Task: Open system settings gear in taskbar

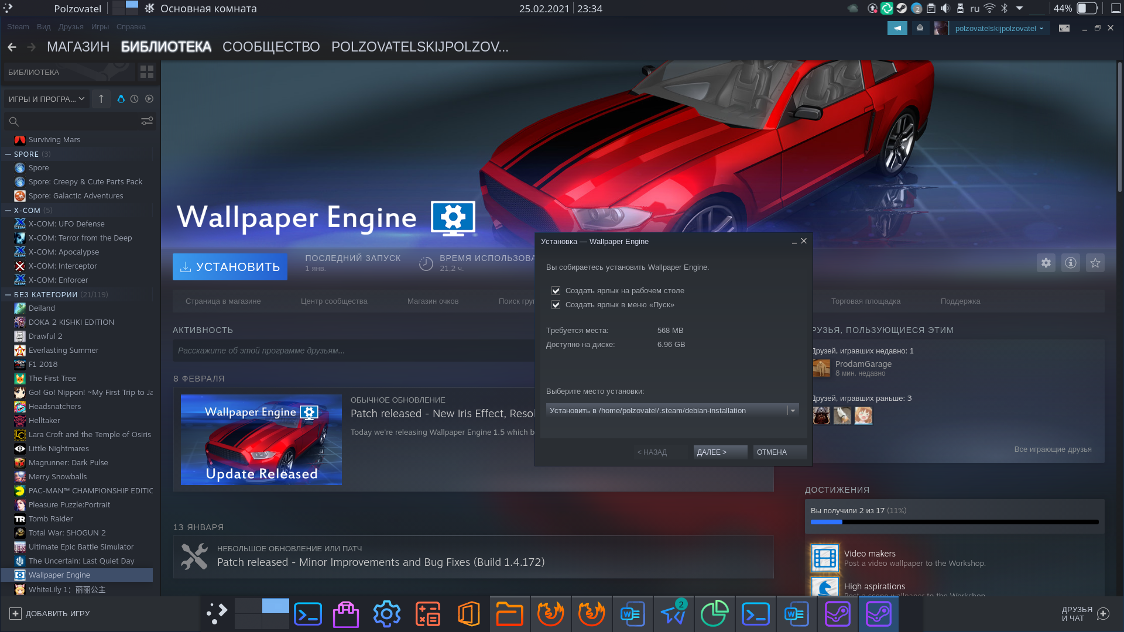Action: coord(386,614)
